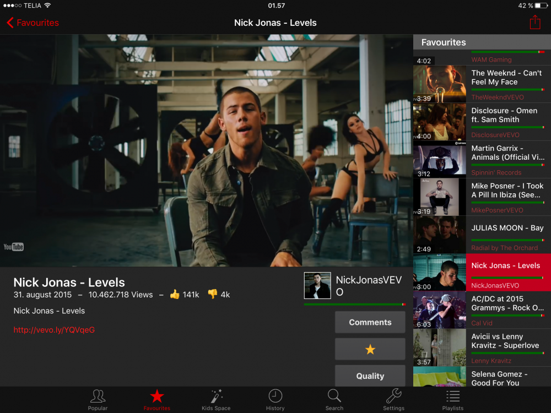Viewport: 551px width, 413px height.
Task: Click the thumbs up like icon
Action: tap(175, 294)
